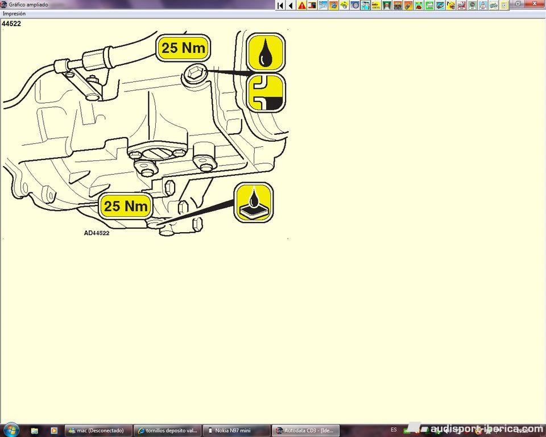Switch to tornillos deposito val... browser window
Screen dimensions: 546x437
[x=167, y=430]
